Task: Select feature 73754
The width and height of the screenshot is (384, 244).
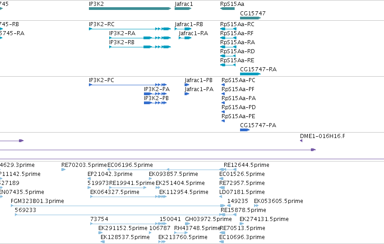Action: tap(125, 224)
